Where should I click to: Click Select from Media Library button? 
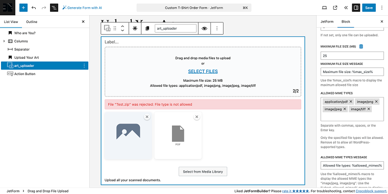click(203, 172)
